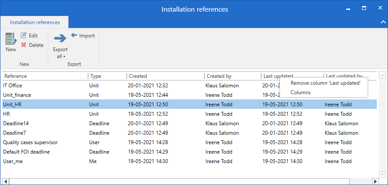
Task: Select 'Remove column Last updated' menu entry
Action: tap(325, 83)
